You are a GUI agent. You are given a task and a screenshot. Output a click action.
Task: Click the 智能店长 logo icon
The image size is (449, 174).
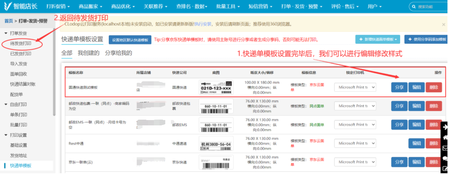pyautogui.click(x=8, y=6)
